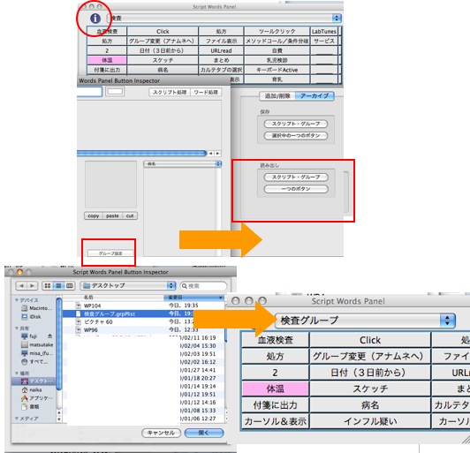Image resolution: width=470 pixels, height=453 pixels.
Task: Open the デスクトップ location dropdown
Action: 128,285
